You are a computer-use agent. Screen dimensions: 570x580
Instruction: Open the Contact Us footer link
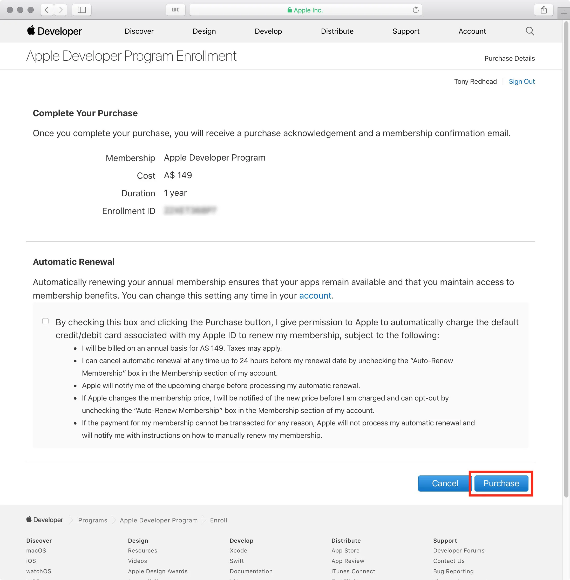(449, 561)
